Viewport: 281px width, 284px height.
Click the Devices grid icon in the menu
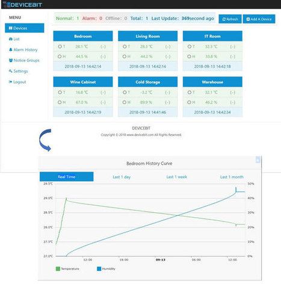pyautogui.click(x=11, y=28)
